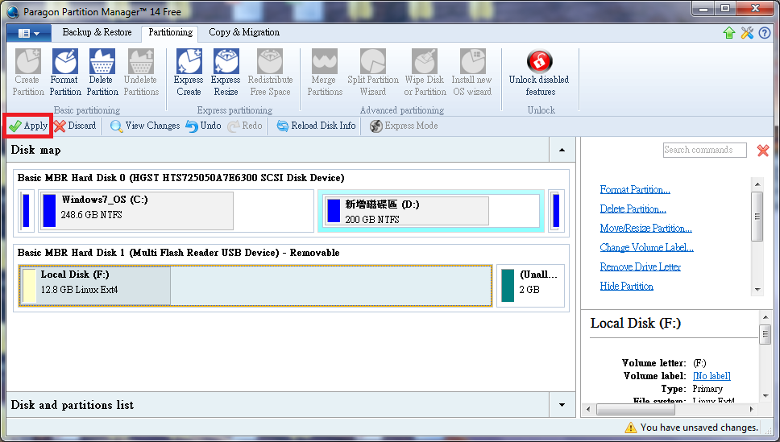Collapse the Disk map panel
780x442 pixels.
tap(562, 150)
